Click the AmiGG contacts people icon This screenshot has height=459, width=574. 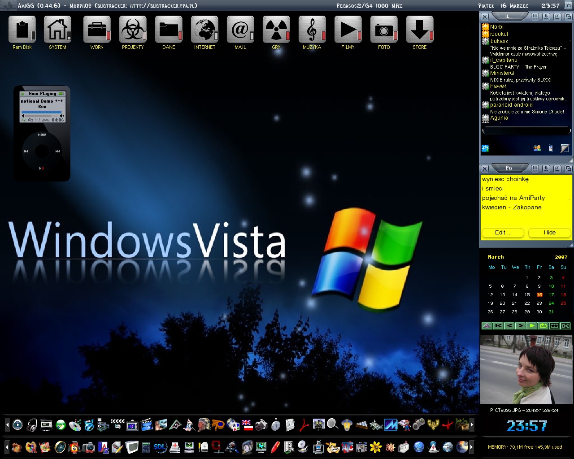click(537, 148)
